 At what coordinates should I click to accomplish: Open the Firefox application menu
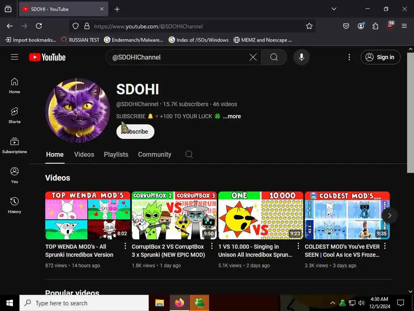click(404, 26)
